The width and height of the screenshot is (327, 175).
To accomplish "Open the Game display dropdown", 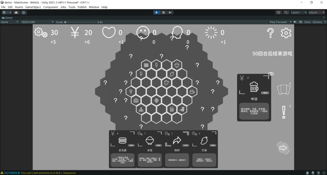I will click(x=10, y=22).
